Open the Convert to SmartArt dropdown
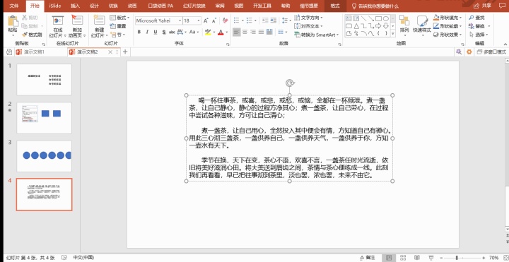509x262 pixels. point(317,35)
